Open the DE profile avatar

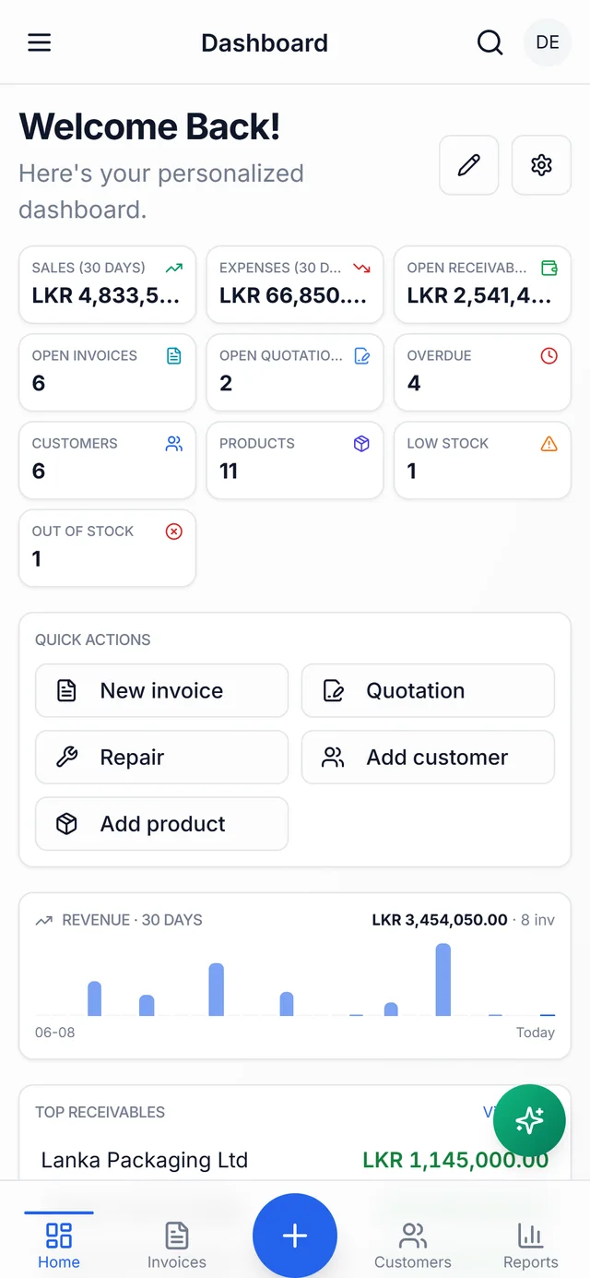[548, 42]
